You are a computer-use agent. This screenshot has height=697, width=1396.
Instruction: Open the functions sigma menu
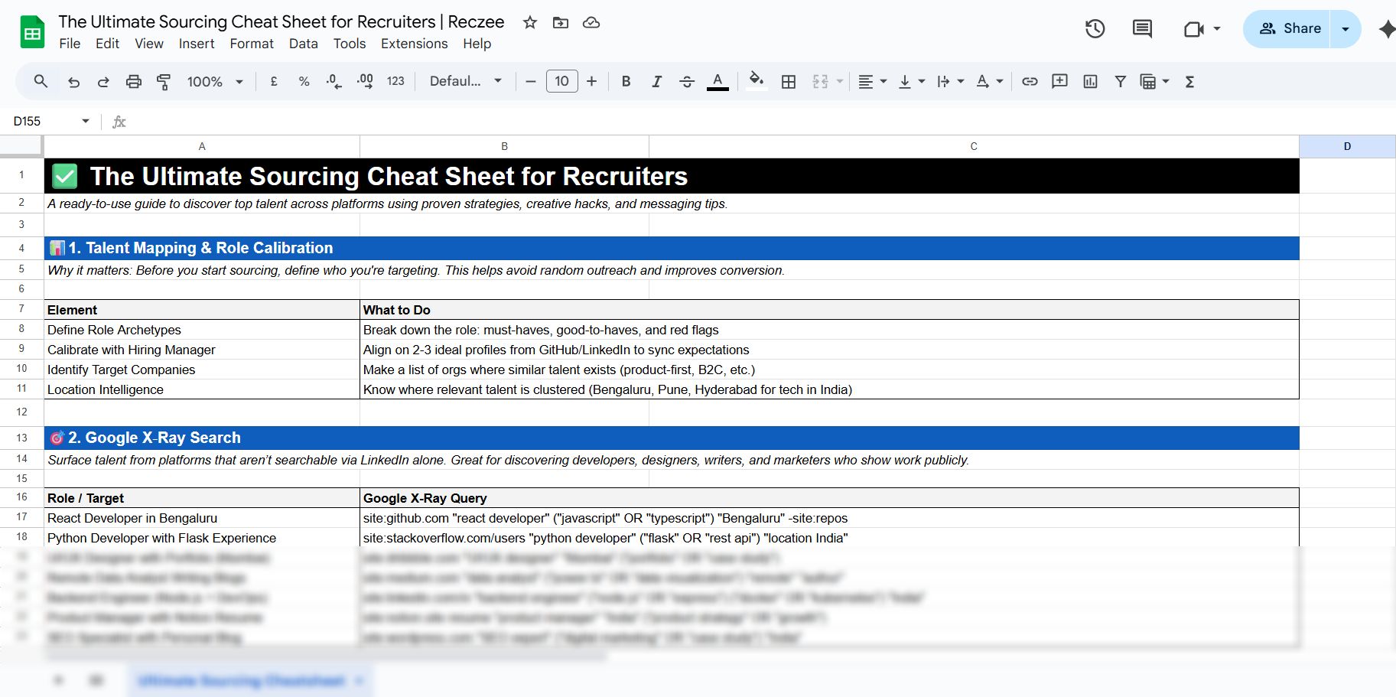click(1189, 81)
